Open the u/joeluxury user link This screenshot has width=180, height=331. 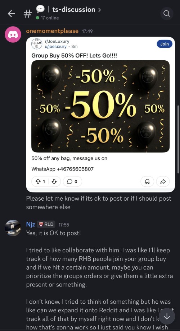(x=56, y=46)
